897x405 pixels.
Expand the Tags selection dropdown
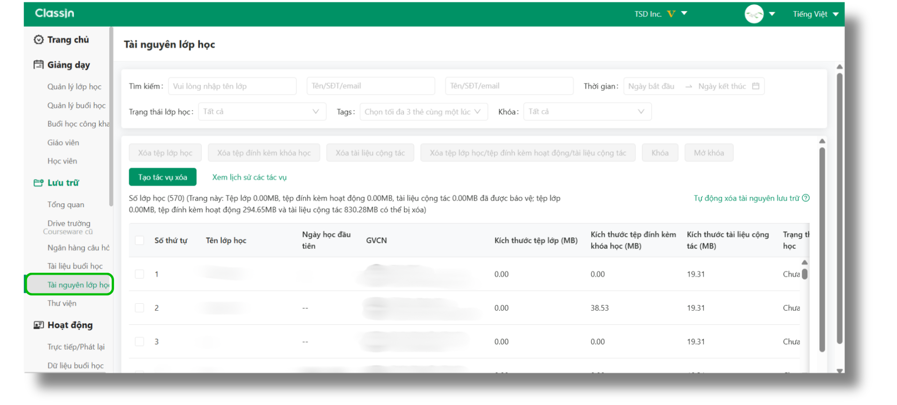point(423,112)
